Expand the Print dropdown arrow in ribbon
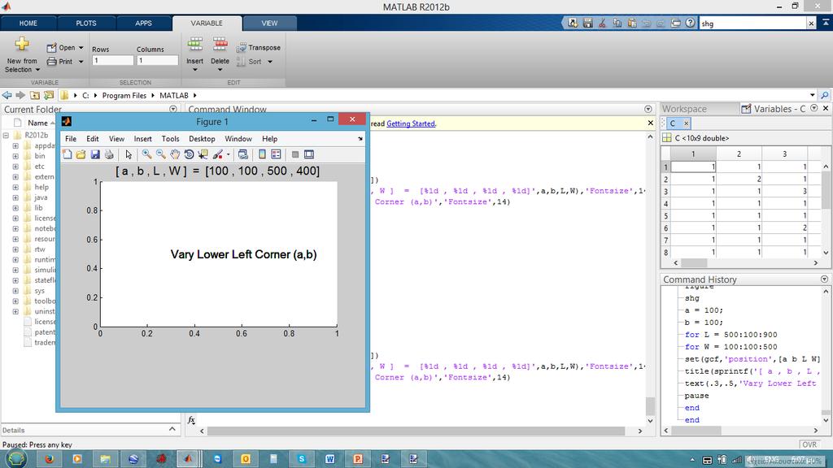The image size is (833, 468). [81, 62]
